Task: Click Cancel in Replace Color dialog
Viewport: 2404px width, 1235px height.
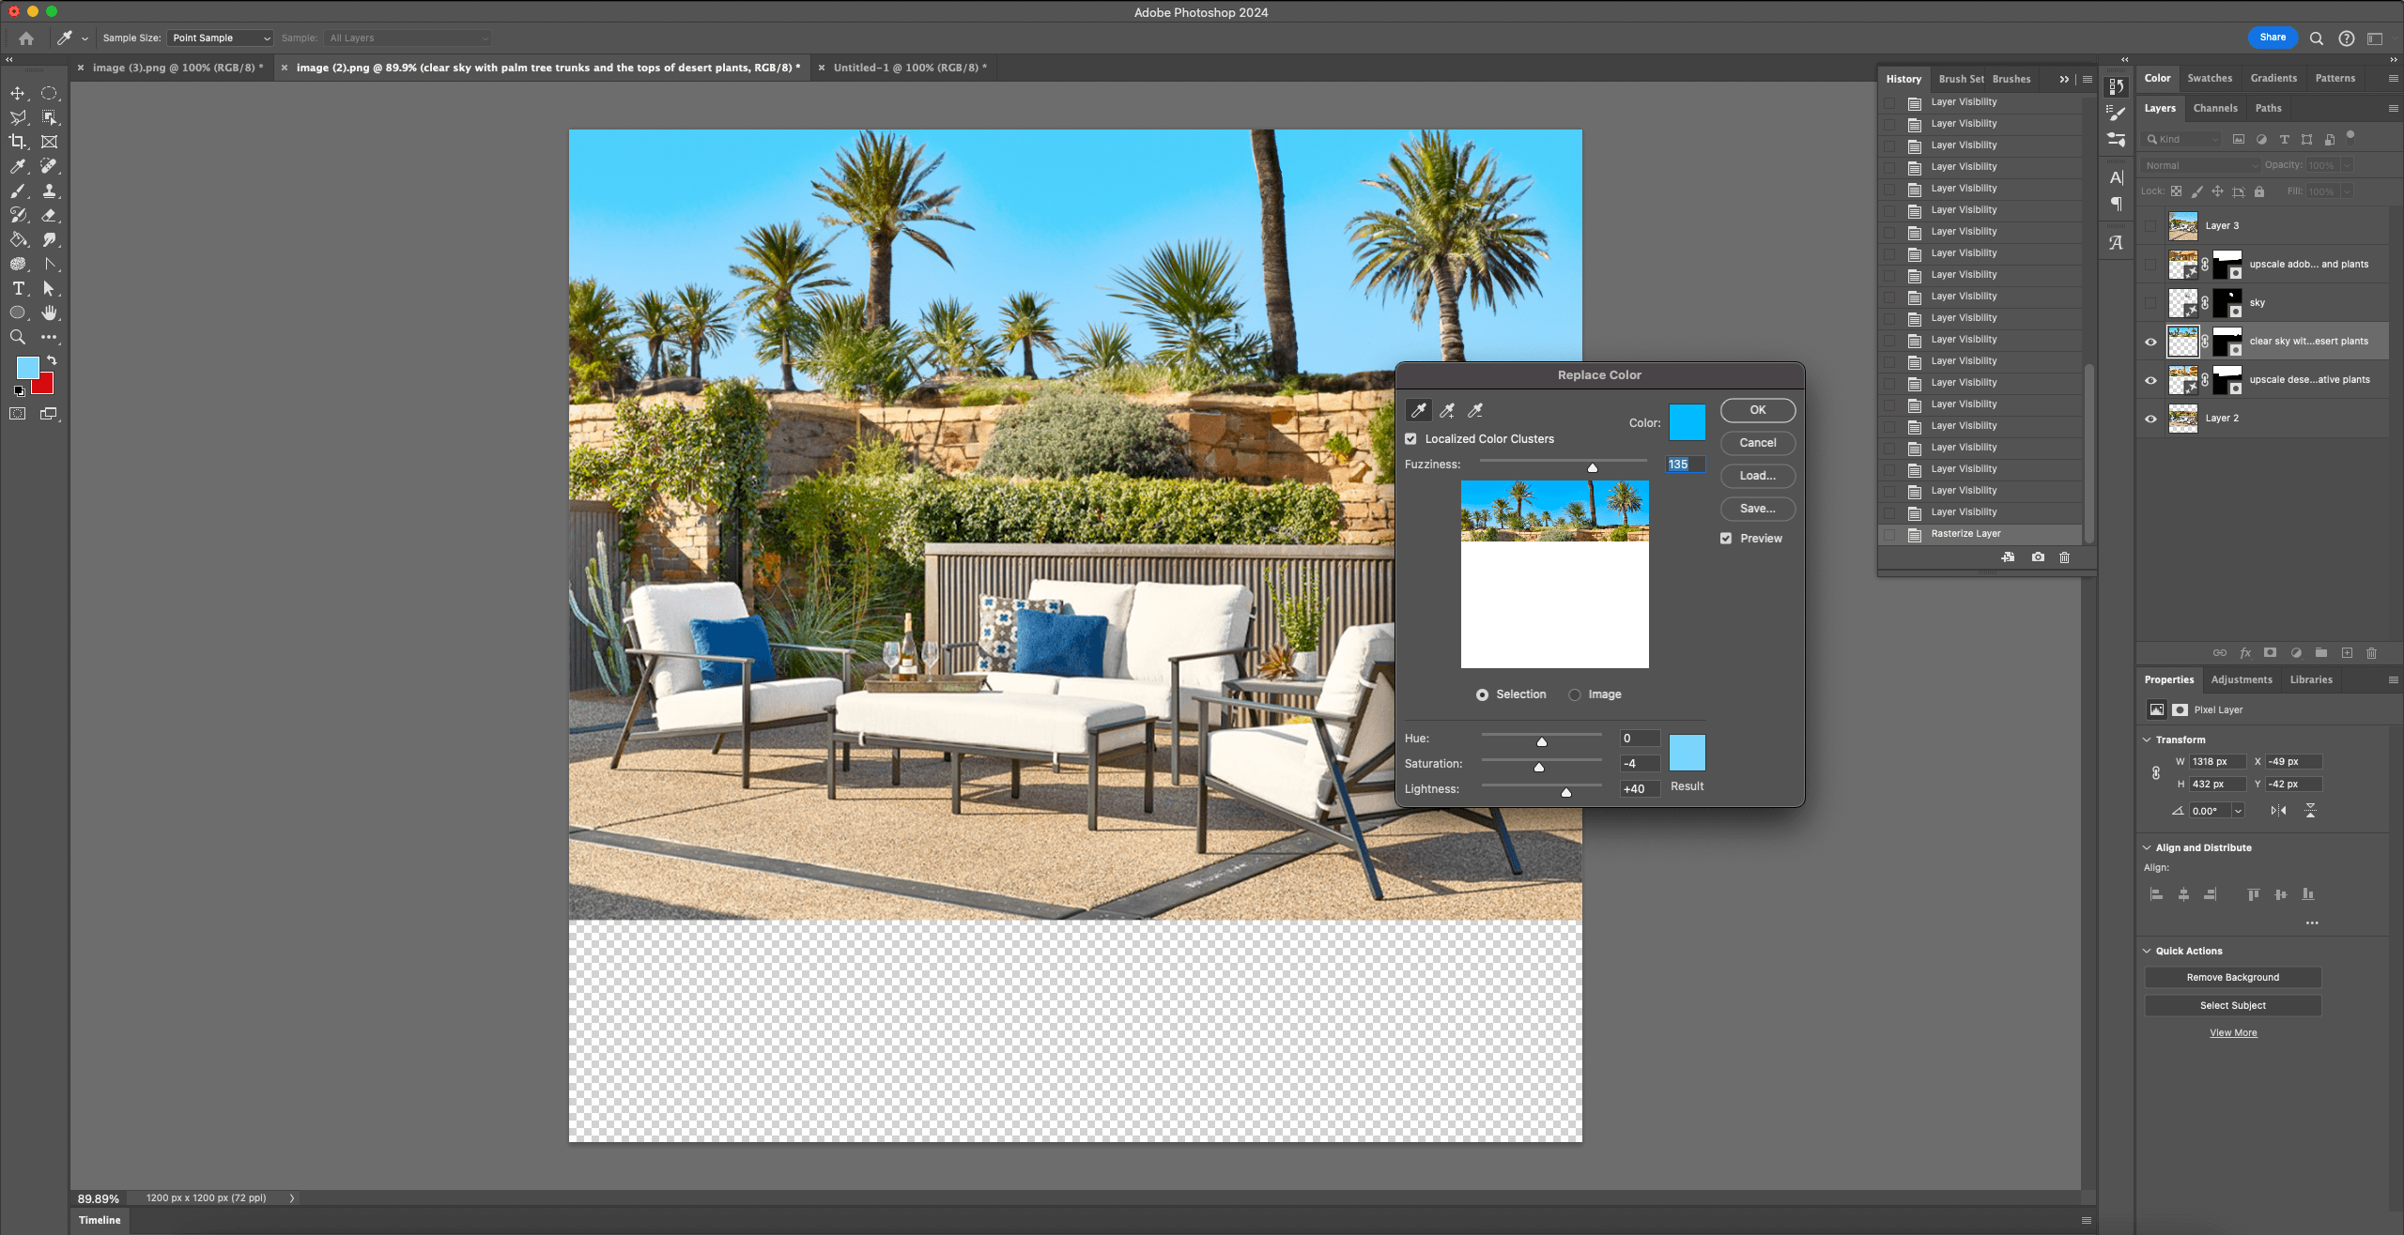Action: 1757,443
